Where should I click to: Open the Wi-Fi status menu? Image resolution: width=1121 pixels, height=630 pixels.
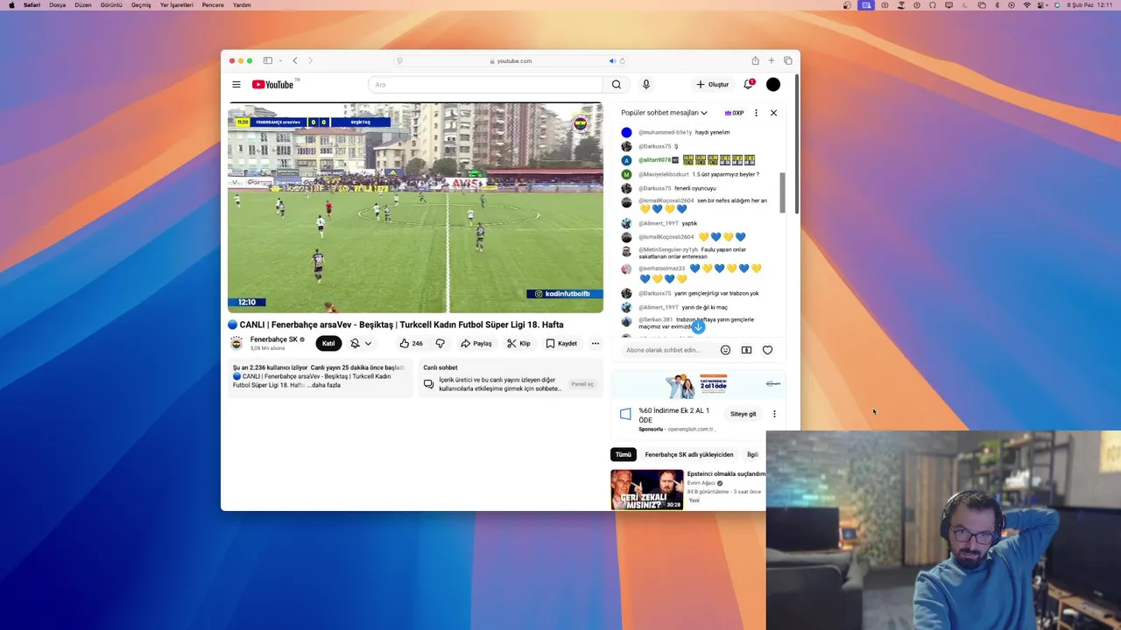(1027, 5)
